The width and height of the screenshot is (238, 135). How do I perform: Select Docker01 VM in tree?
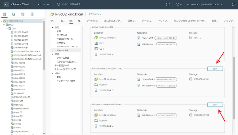[19, 93]
